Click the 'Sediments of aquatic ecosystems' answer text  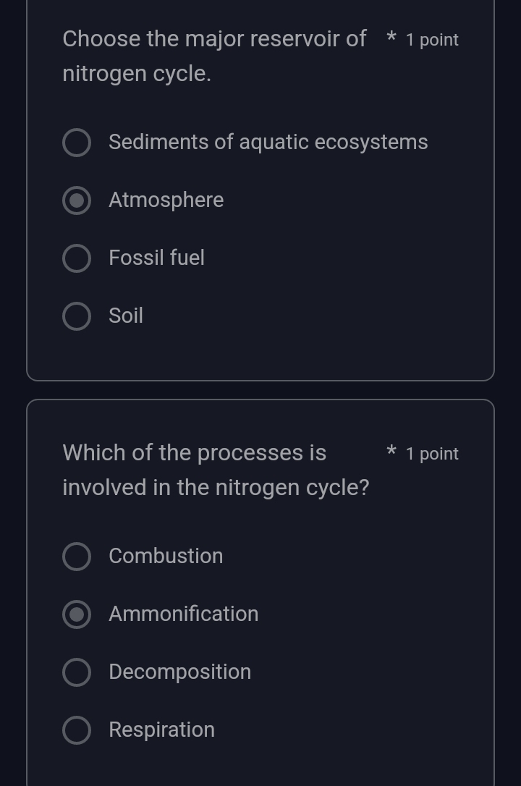(x=268, y=142)
